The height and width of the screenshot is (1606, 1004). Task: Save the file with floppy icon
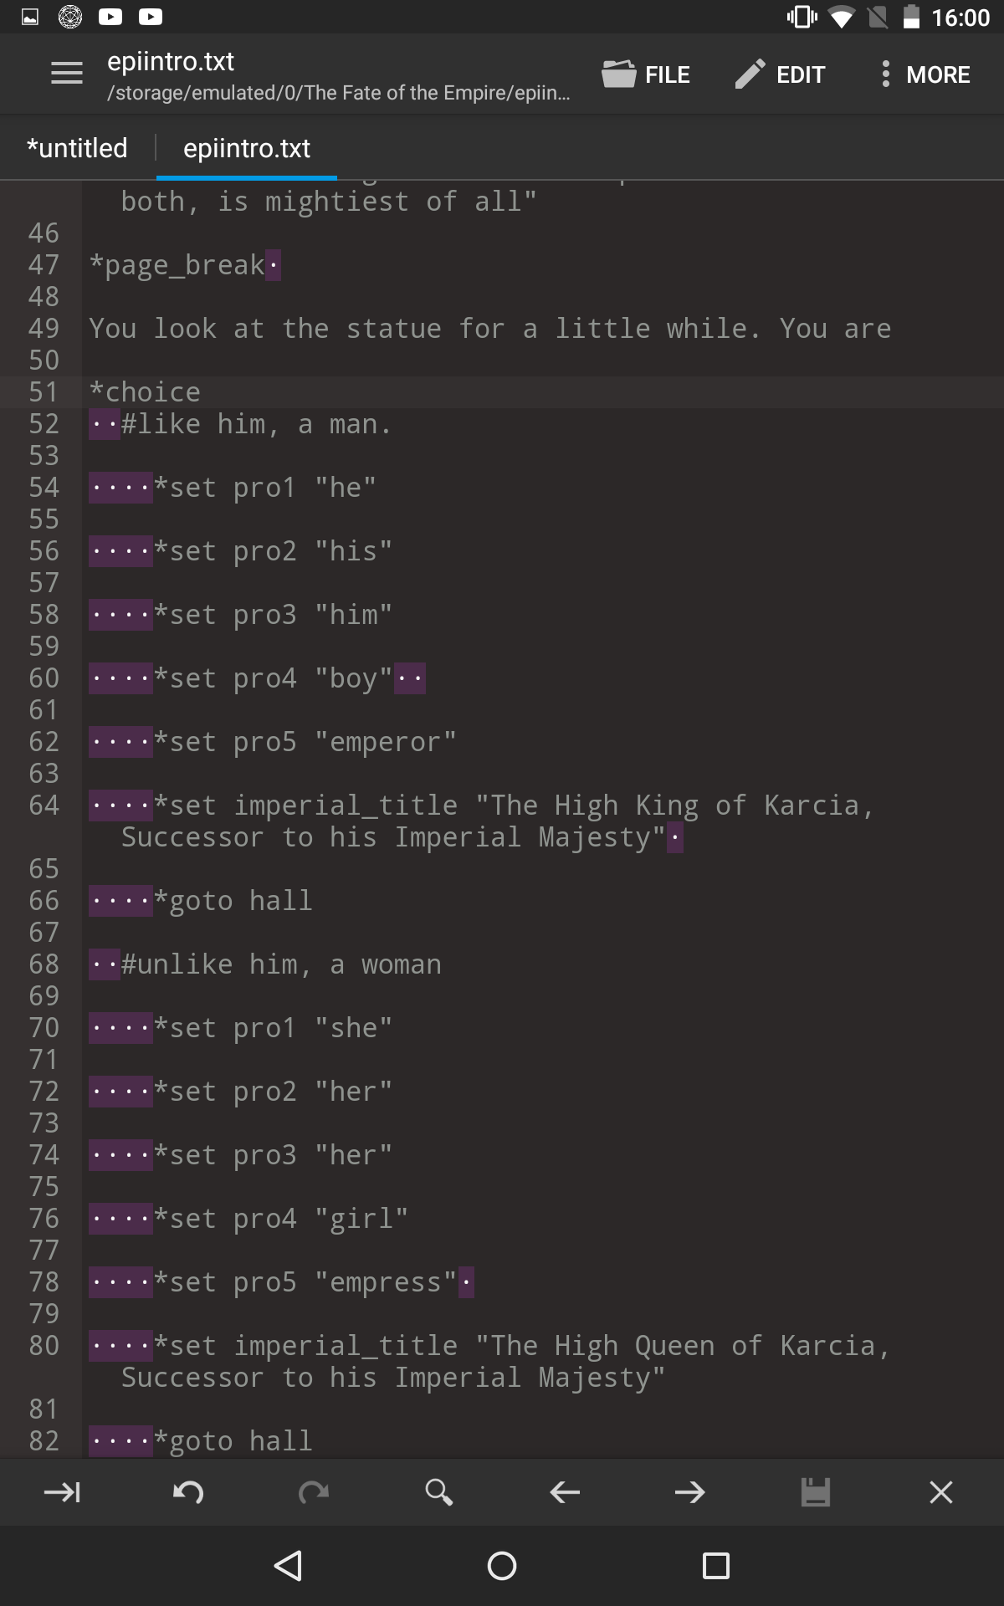coord(816,1492)
